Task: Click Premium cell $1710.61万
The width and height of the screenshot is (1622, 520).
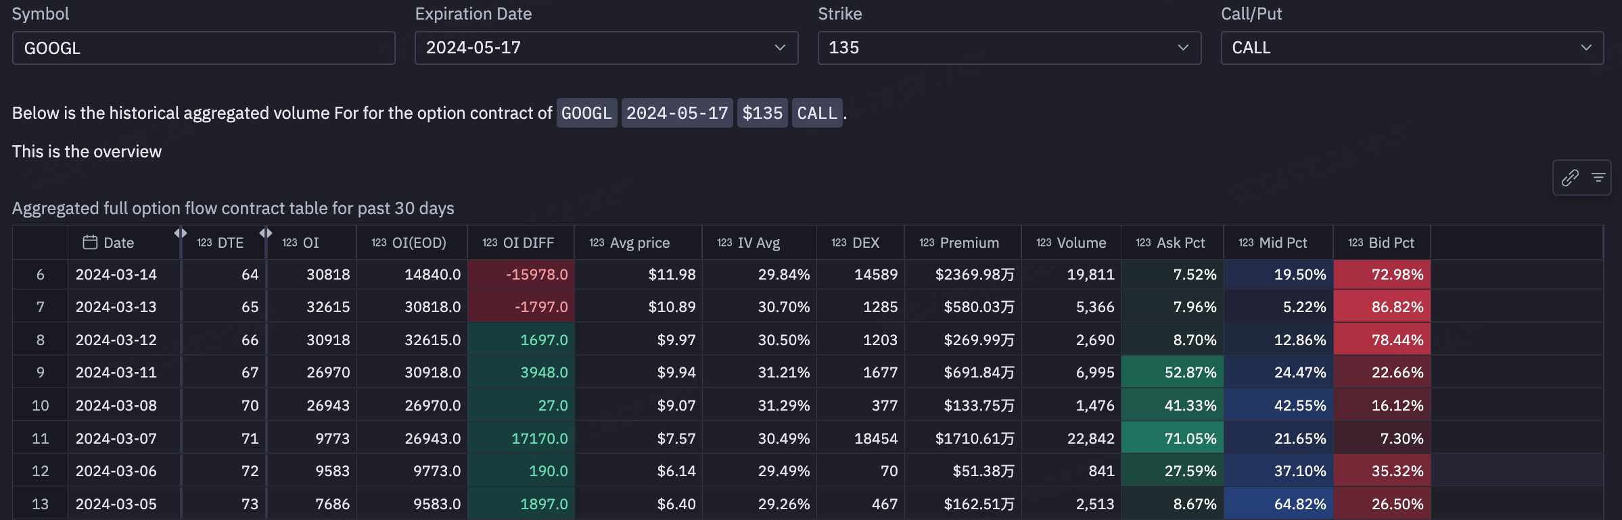Action: pos(963,438)
